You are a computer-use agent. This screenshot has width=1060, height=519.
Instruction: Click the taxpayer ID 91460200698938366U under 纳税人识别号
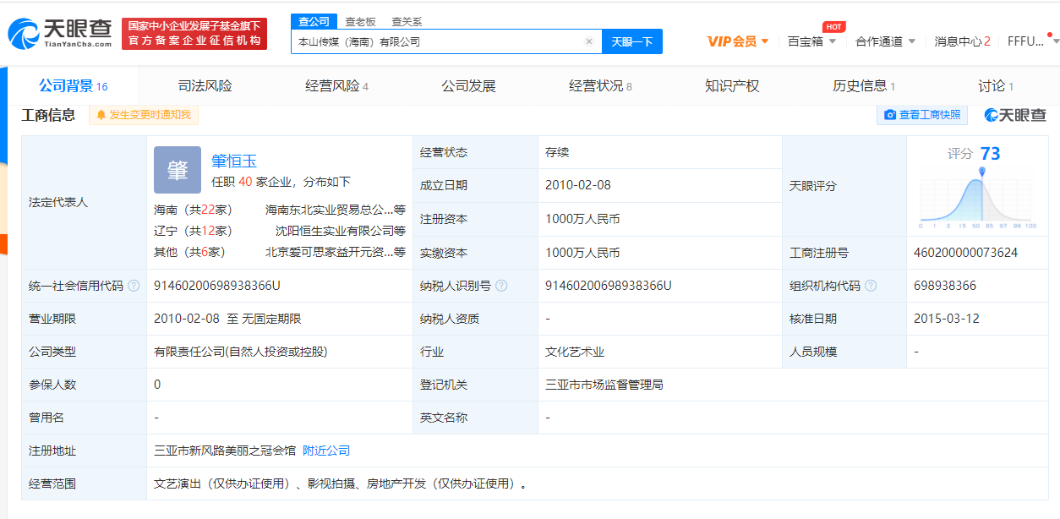coord(609,286)
